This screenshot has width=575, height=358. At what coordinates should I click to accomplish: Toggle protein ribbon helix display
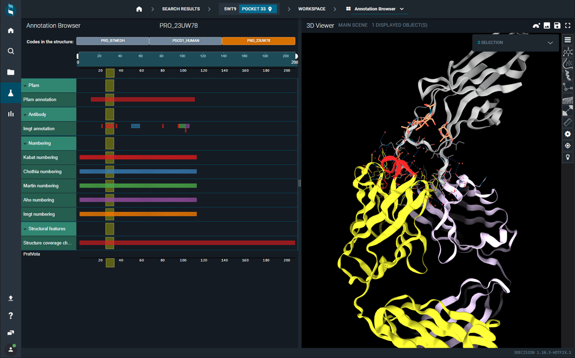click(567, 75)
